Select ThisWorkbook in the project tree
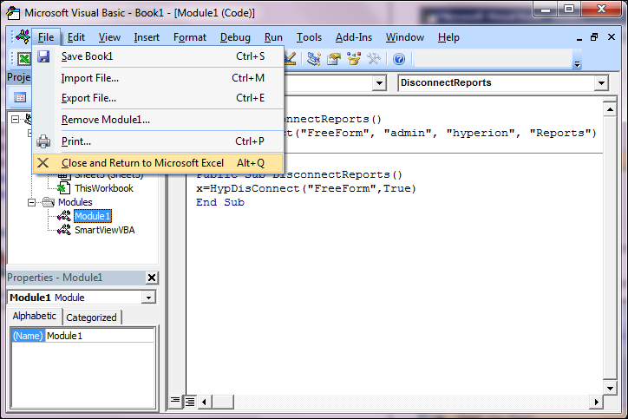Image resolution: width=628 pixels, height=419 pixels. (x=104, y=188)
